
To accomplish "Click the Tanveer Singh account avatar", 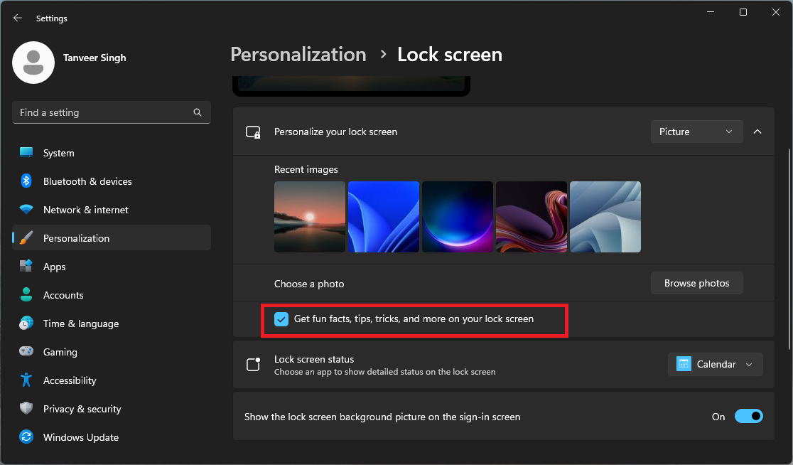I will pyautogui.click(x=33, y=63).
